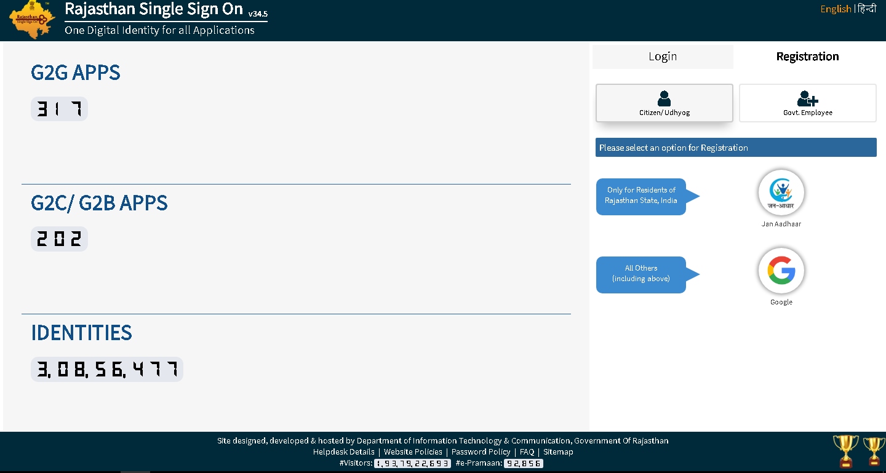Click the 'Rajasthan Single Sign On' title
The image size is (886, 473).
pos(154,9)
